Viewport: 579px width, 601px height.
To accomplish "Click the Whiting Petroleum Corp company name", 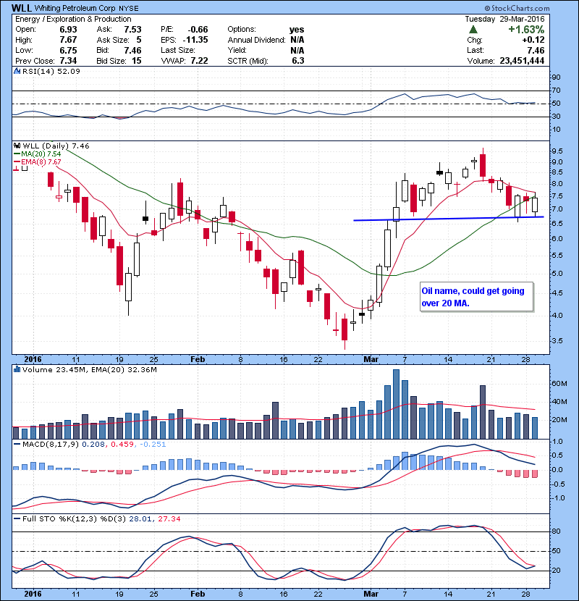I will pyautogui.click(x=75, y=8).
